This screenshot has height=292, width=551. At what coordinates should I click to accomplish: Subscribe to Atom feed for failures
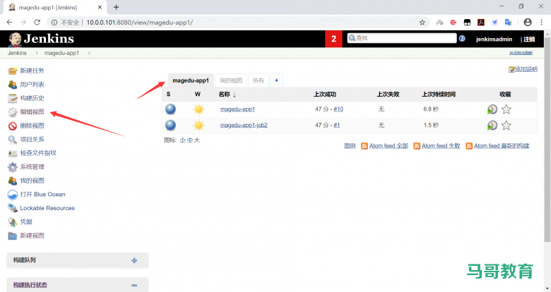(x=437, y=146)
